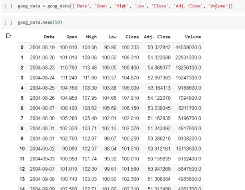The width and height of the screenshot is (245, 190).
Task: Click the High column header
Action: click(92, 37)
